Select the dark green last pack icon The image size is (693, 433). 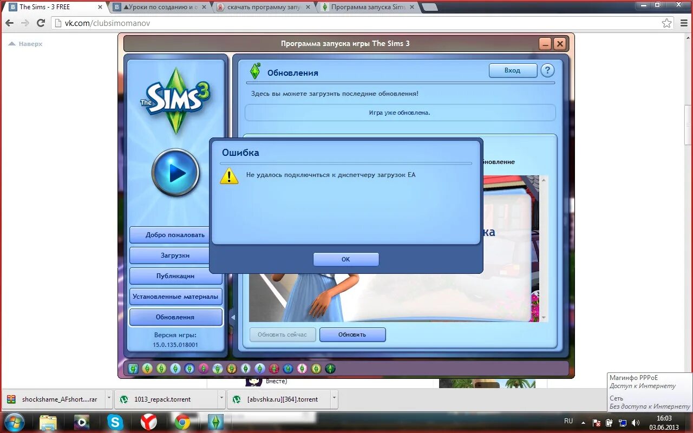pyautogui.click(x=330, y=369)
